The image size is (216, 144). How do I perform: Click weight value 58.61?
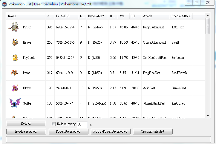(124, 103)
